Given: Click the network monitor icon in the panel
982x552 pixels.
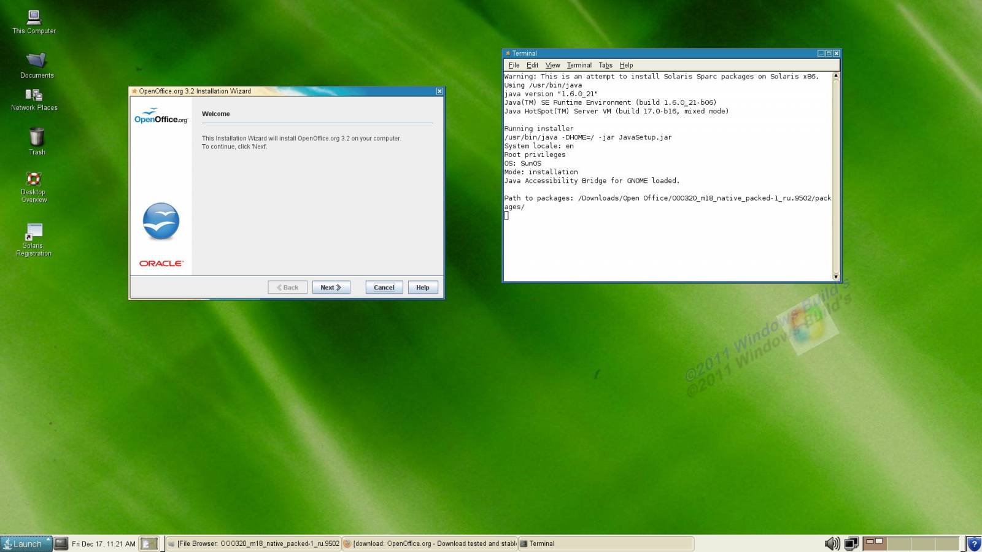Looking at the screenshot, I should point(851,543).
